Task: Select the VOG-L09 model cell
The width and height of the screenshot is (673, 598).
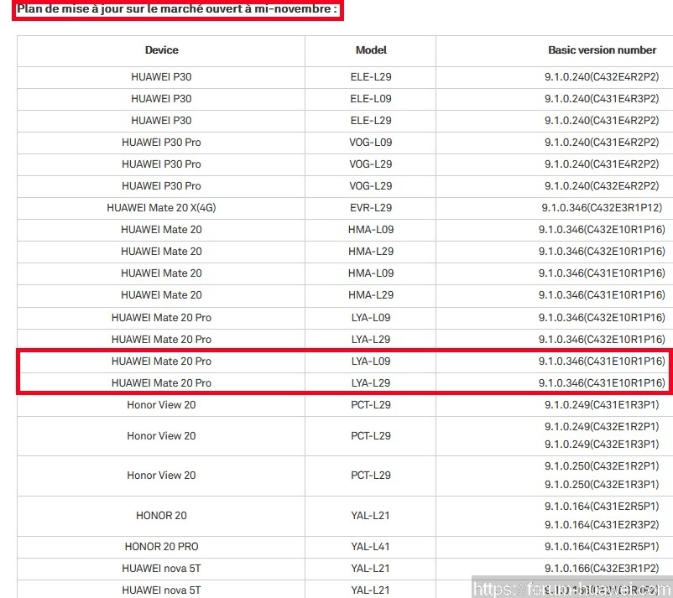Action: tap(370, 142)
